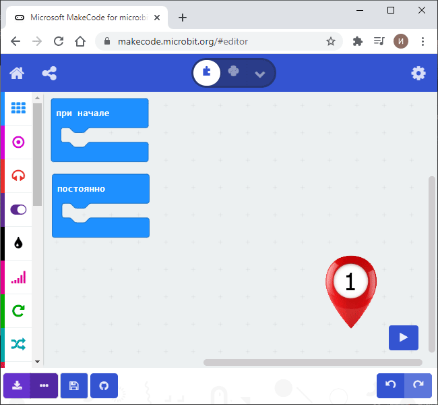Viewport: 438px width, 405px height.
Task: Redo the last undone action
Action: 418,385
